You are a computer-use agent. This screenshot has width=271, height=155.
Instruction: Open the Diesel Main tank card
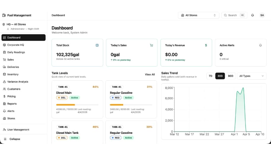77,99
